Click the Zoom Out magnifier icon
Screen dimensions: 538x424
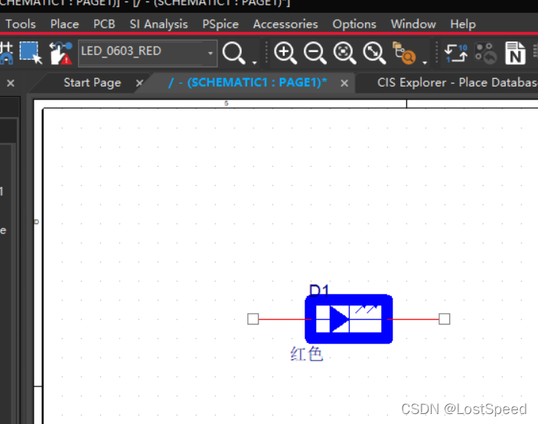click(x=315, y=53)
